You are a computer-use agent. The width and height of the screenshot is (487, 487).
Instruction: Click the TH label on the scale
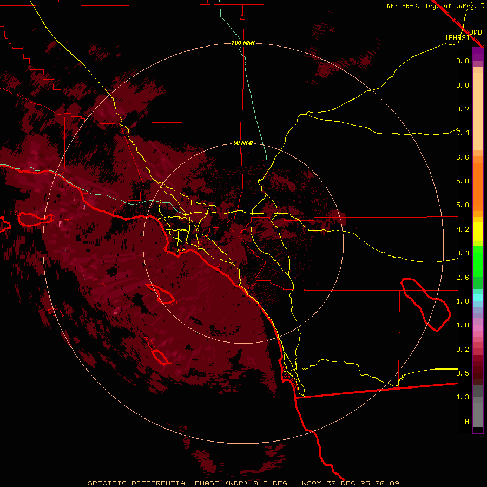(465, 421)
